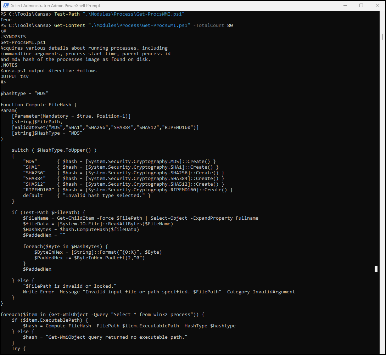Viewport: 386px width, 355px height.
Task: Click 'function Compute-FileHash {' line
Action: (x=39, y=105)
